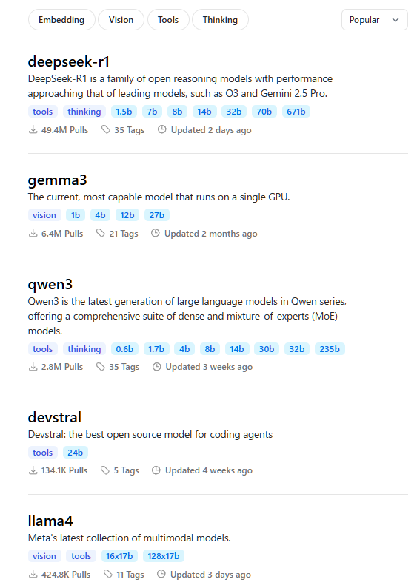Click the chevron arrow in the Popular selector
This screenshot has height=588, width=417.
396,20
